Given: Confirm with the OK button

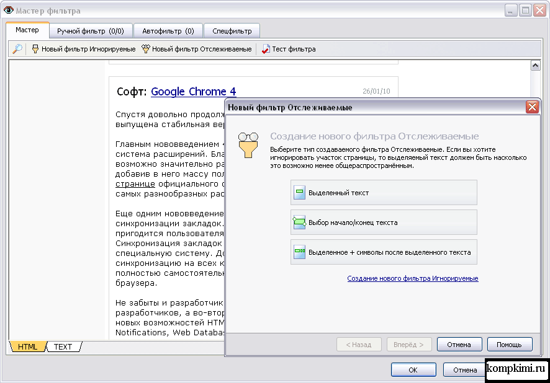Looking at the screenshot, I should (x=413, y=370).
